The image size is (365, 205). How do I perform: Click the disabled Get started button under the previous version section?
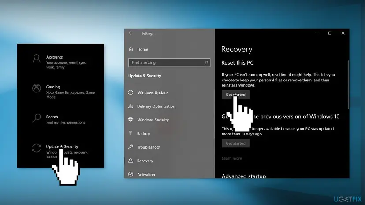click(x=235, y=143)
